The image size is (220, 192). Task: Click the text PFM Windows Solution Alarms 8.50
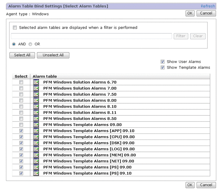click(x=80, y=119)
